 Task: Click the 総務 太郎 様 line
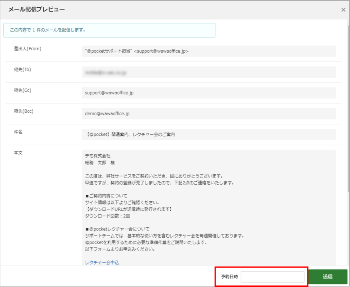coord(100,163)
